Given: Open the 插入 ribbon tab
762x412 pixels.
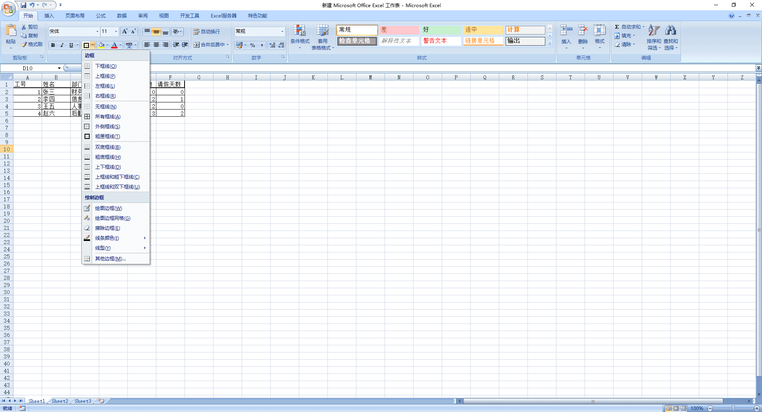Looking at the screenshot, I should (49, 16).
